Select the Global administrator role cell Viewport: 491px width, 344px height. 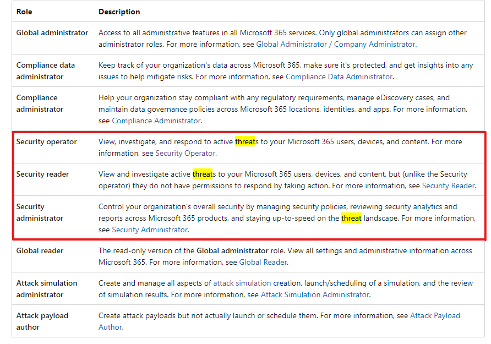[52, 32]
